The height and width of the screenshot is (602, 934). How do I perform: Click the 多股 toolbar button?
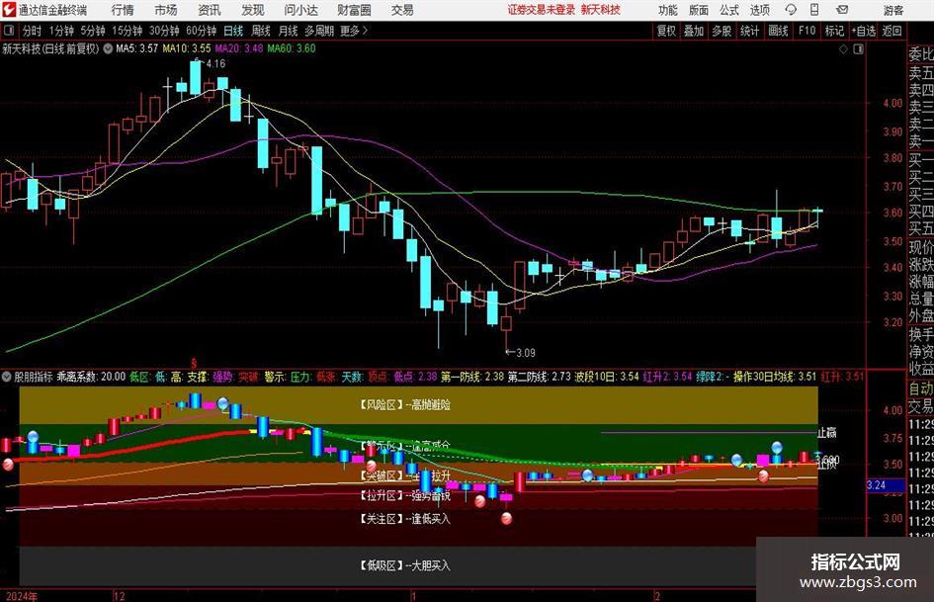722,31
